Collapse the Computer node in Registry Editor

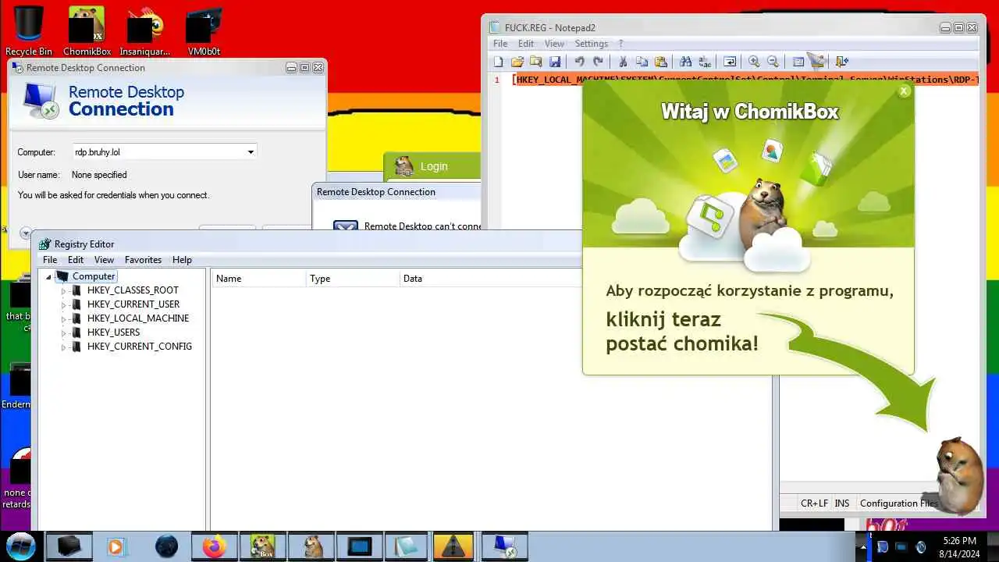coord(48,277)
